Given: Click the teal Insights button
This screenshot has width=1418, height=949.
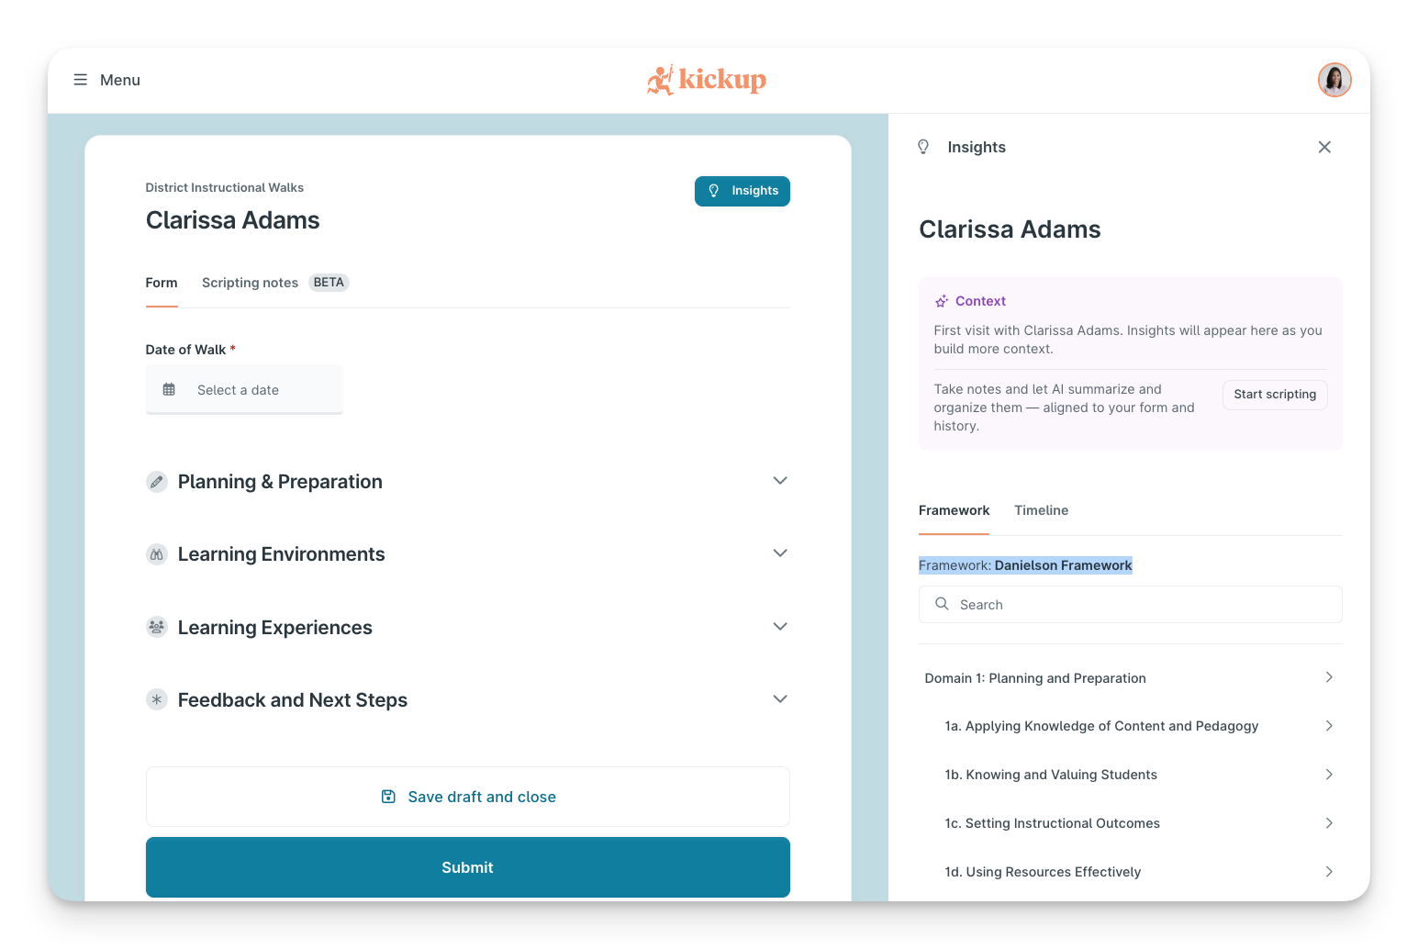Looking at the screenshot, I should [x=742, y=191].
